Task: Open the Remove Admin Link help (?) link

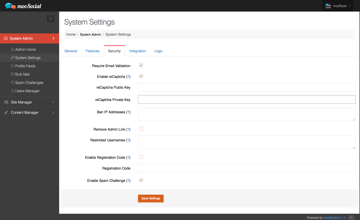Action: click(x=128, y=129)
